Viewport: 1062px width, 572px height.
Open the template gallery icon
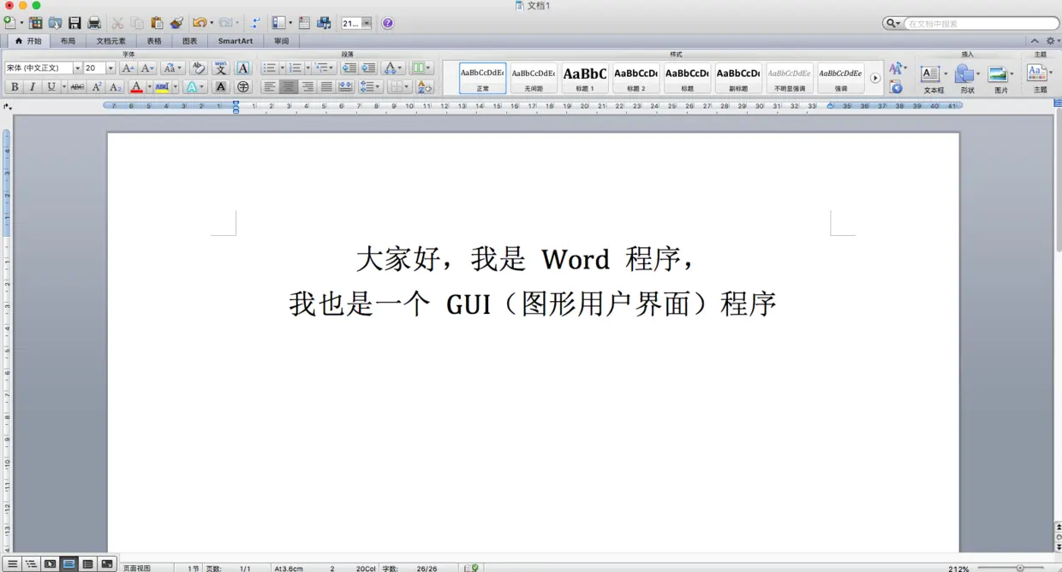click(35, 23)
